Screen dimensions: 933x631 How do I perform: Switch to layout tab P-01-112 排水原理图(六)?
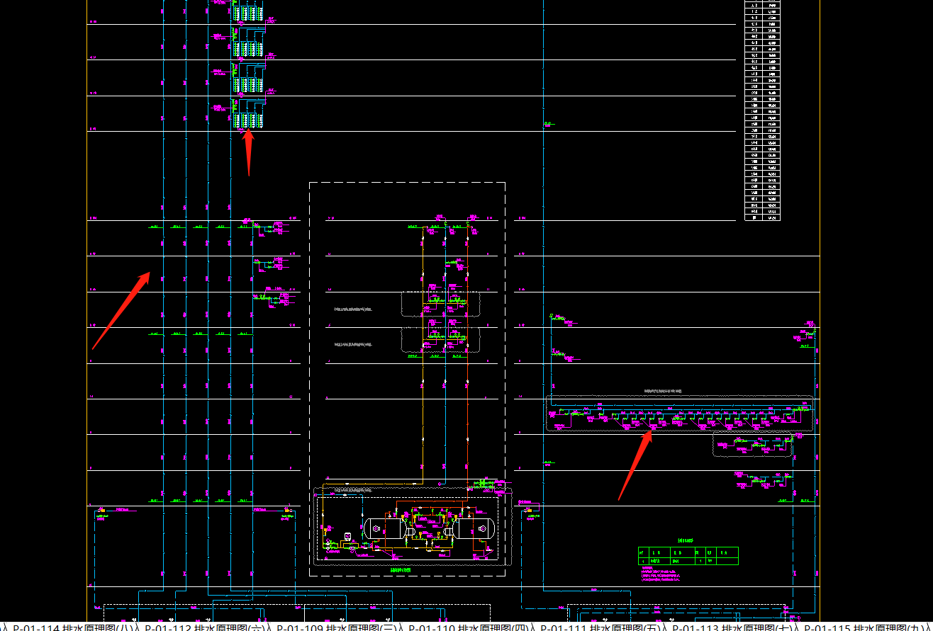point(204,627)
